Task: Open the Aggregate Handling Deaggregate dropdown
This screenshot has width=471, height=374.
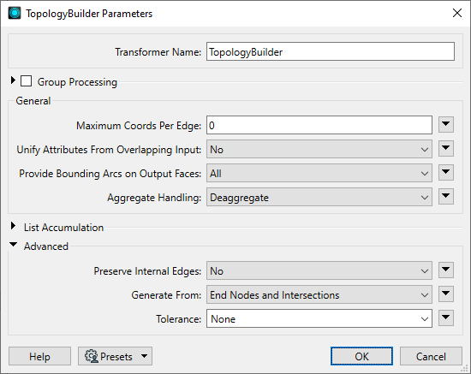Action: coord(319,197)
